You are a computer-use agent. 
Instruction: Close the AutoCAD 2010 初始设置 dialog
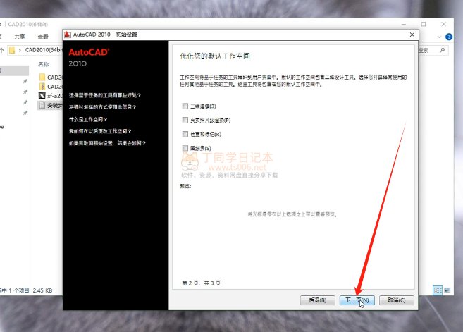point(412,35)
